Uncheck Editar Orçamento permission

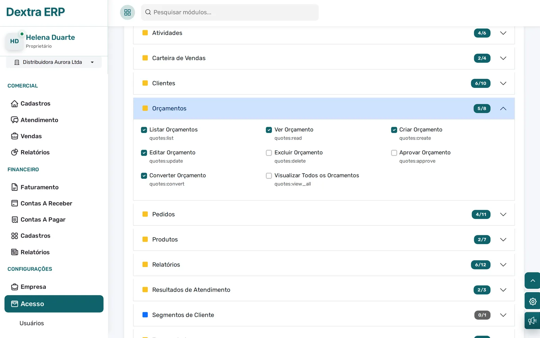click(144, 153)
